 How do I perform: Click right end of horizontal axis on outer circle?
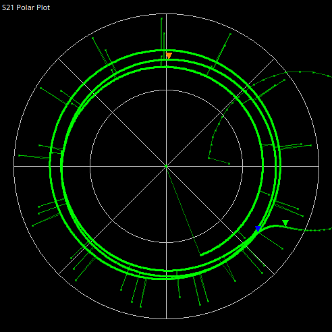(x=319, y=166)
